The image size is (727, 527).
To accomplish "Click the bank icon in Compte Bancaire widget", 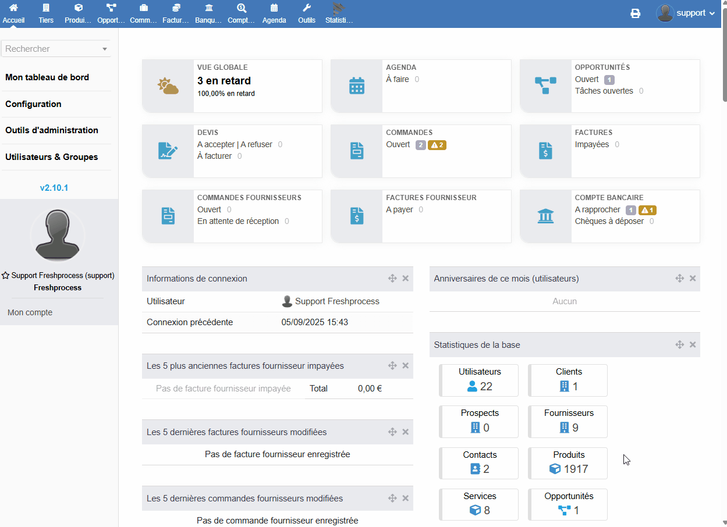I will tap(545, 216).
